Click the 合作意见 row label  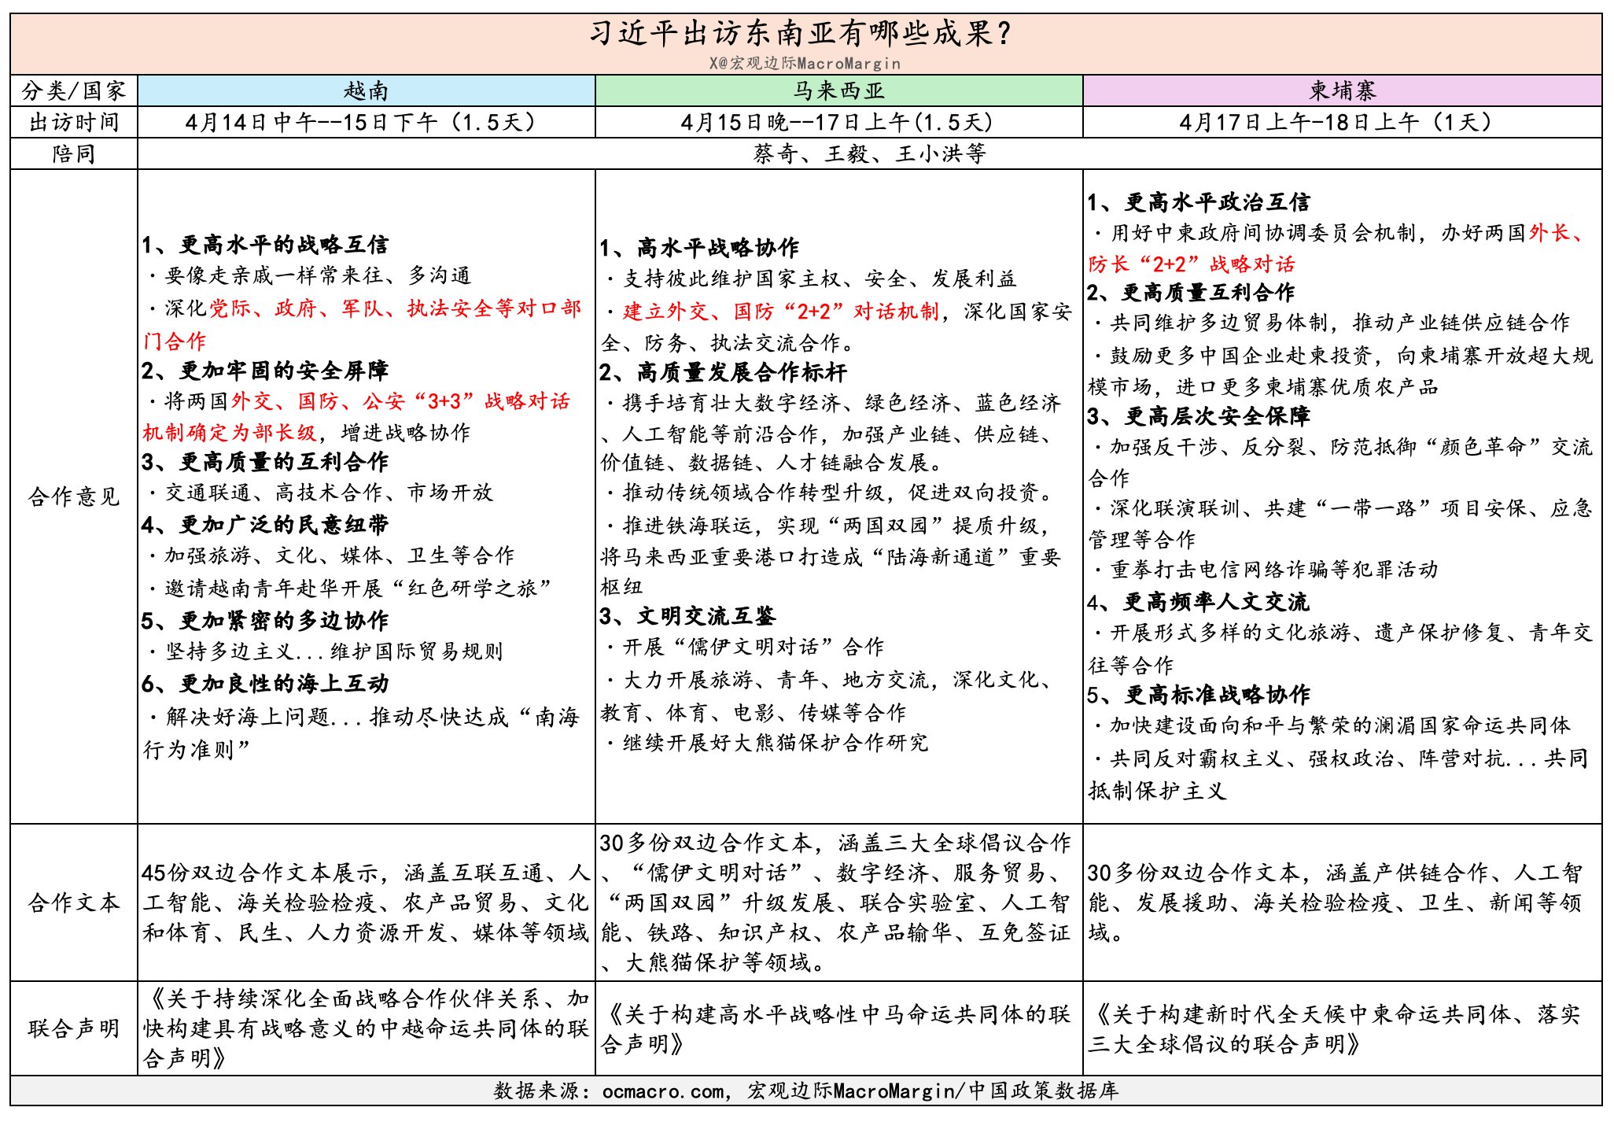[x=74, y=497]
